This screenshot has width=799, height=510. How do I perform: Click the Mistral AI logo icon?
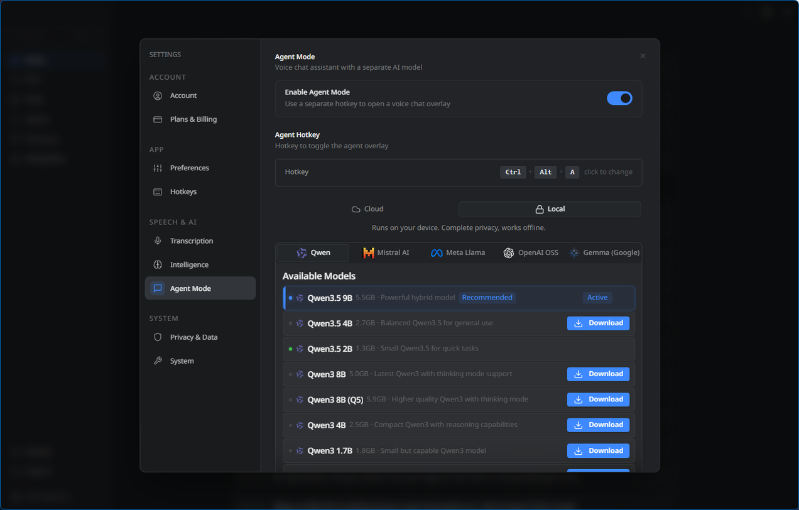pos(369,252)
